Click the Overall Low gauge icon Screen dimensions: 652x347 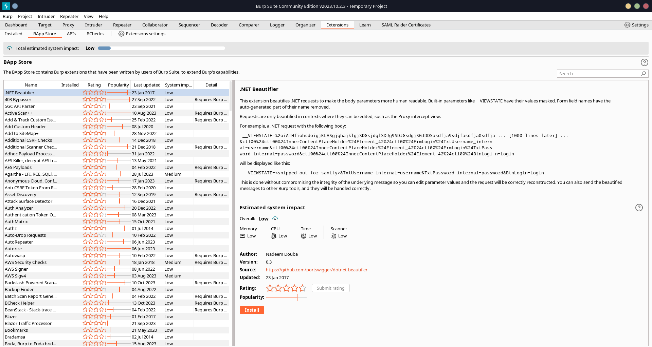pyautogui.click(x=275, y=218)
